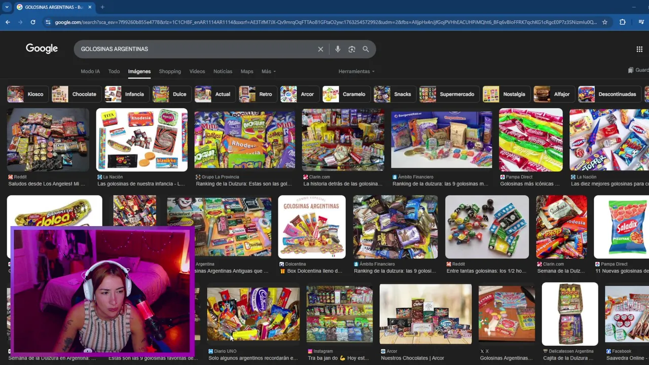Image resolution: width=649 pixels, height=365 pixels.
Task: Open the Instagram Tra ba jan do image
Action: 340,314
